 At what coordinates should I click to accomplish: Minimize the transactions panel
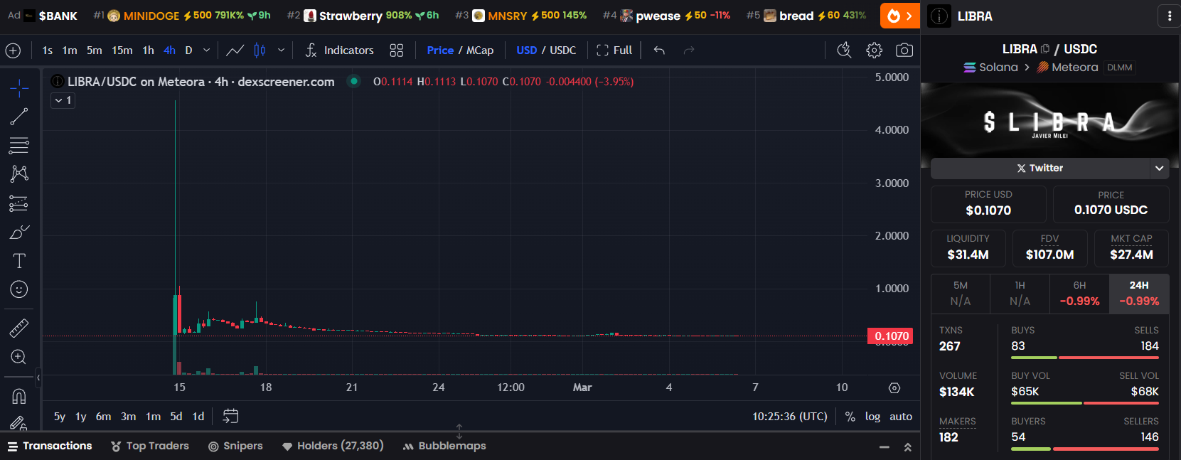tap(885, 447)
